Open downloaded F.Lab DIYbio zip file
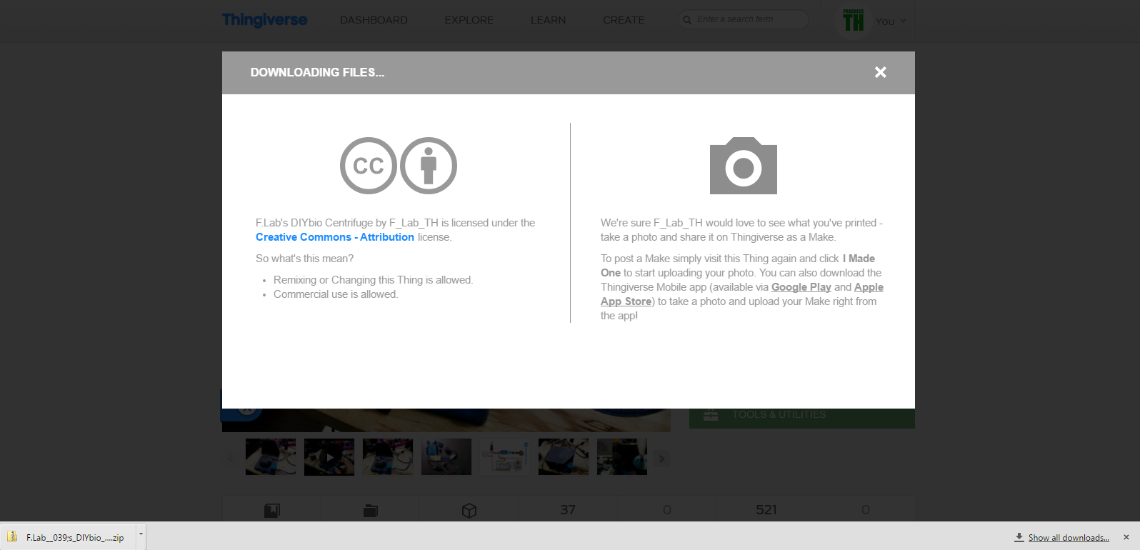Screen dimensions: 1140x550 point(69,537)
